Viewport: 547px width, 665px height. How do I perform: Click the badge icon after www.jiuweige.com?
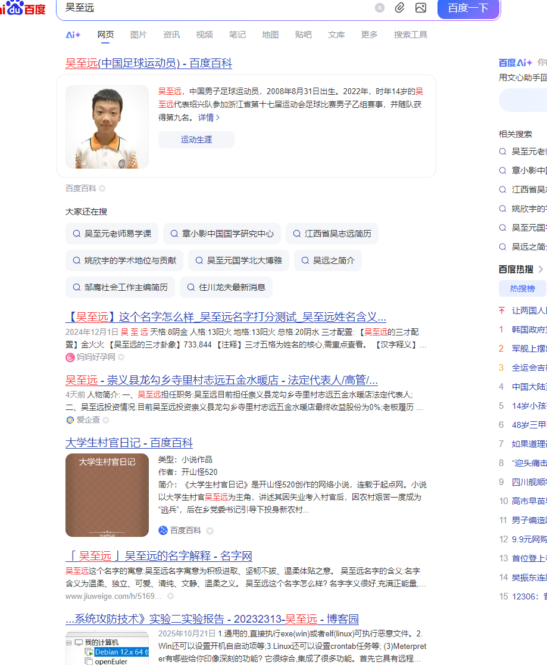(x=170, y=596)
